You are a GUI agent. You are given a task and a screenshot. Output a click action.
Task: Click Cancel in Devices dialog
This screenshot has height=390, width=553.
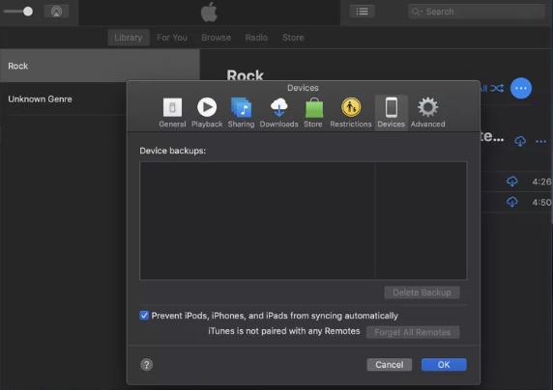tap(390, 365)
